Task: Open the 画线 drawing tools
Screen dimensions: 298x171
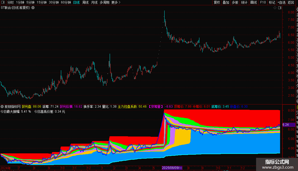Action: click(253, 2)
